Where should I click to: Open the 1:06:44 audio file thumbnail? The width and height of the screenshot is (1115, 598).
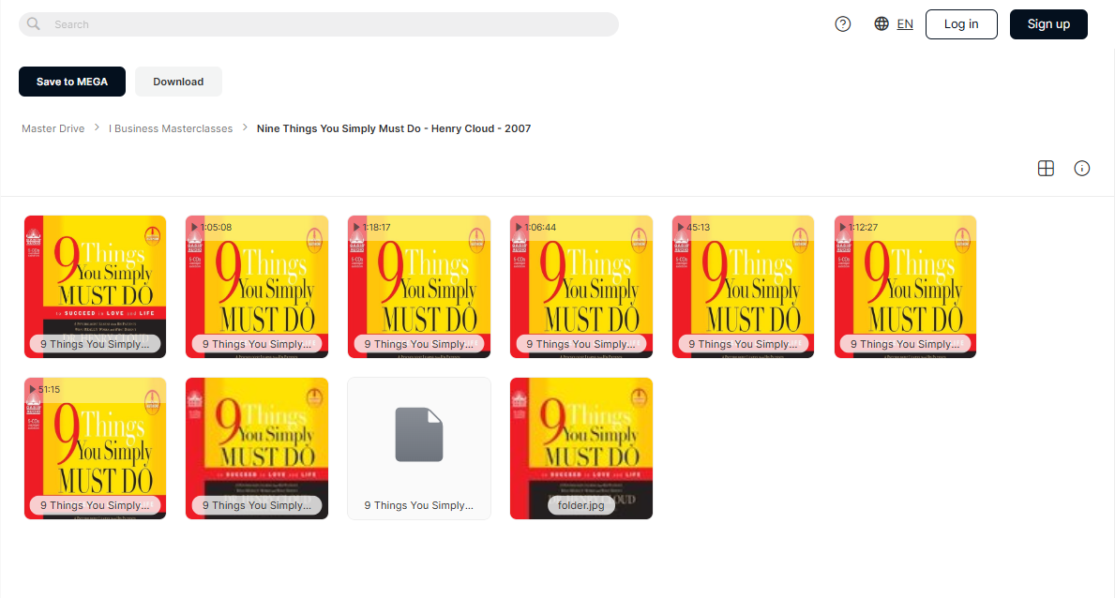coord(581,287)
